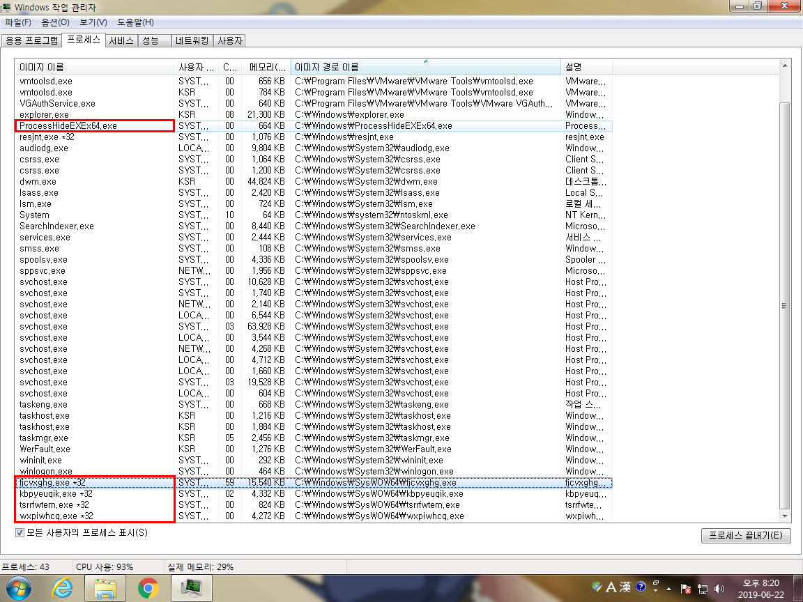Select the tsrrfwtem.exe *32 process
This screenshot has width=803, height=602.
pyautogui.click(x=314, y=505)
